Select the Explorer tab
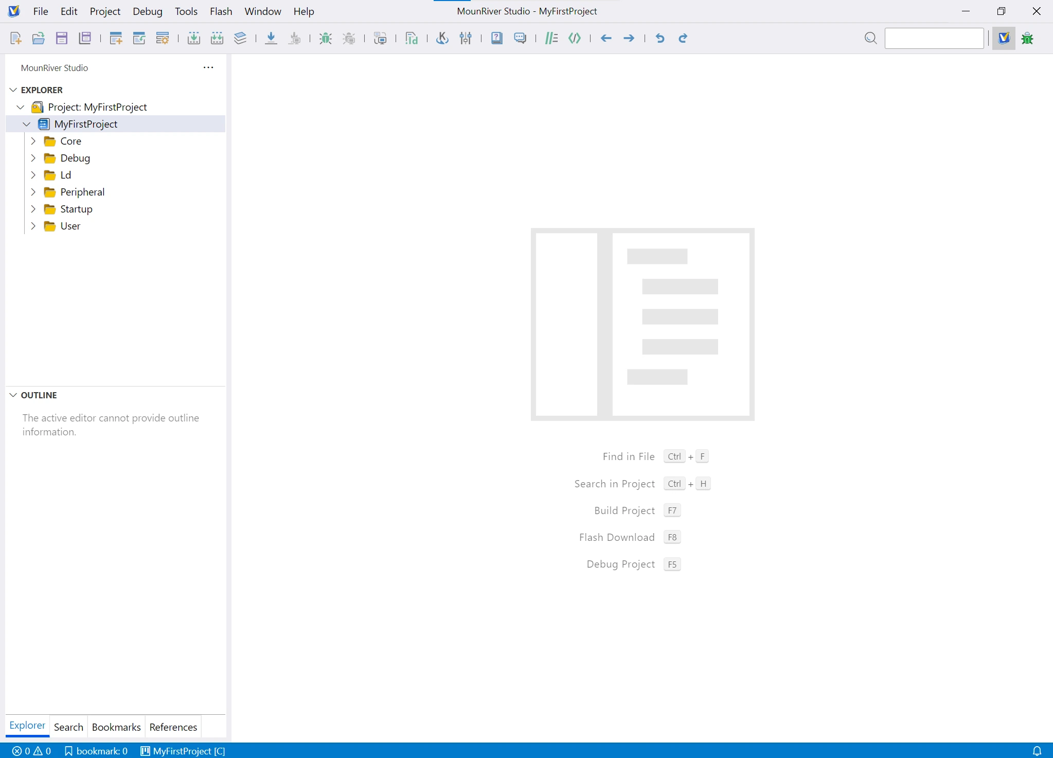Screen dimensions: 1053x758 [27, 726]
